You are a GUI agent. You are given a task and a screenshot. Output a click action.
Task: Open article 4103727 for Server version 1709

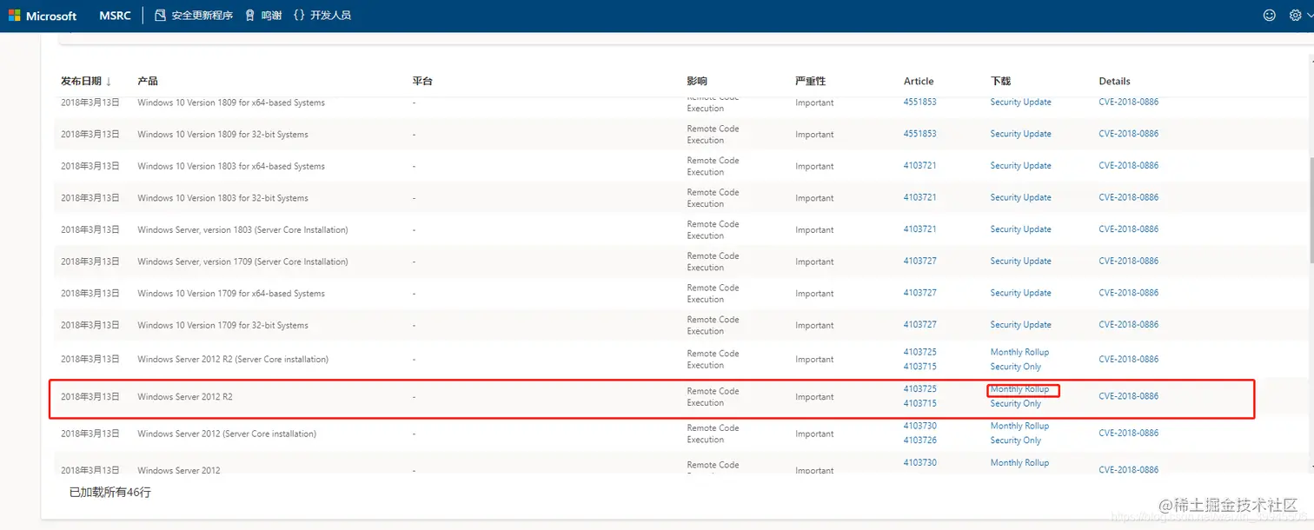pos(920,261)
